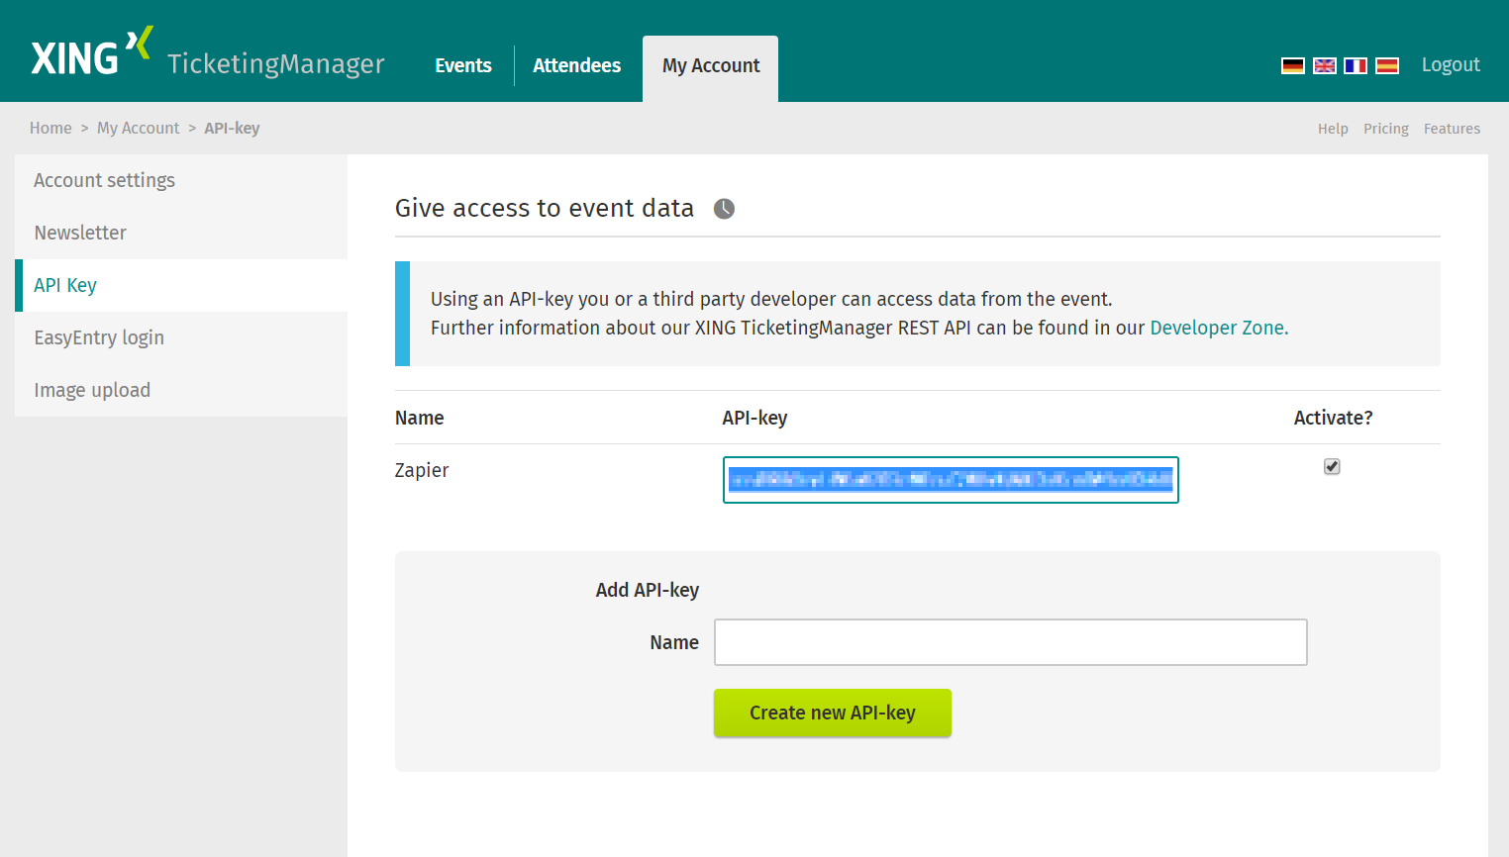The height and width of the screenshot is (857, 1509).
Task: Go to My Account breadcrumb
Action: [139, 128]
